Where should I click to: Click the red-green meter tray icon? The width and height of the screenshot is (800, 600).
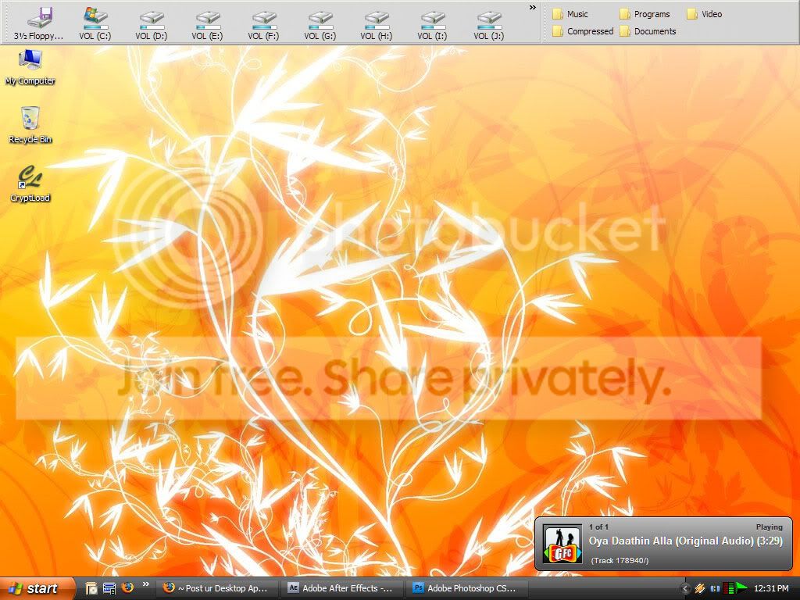coord(729,588)
